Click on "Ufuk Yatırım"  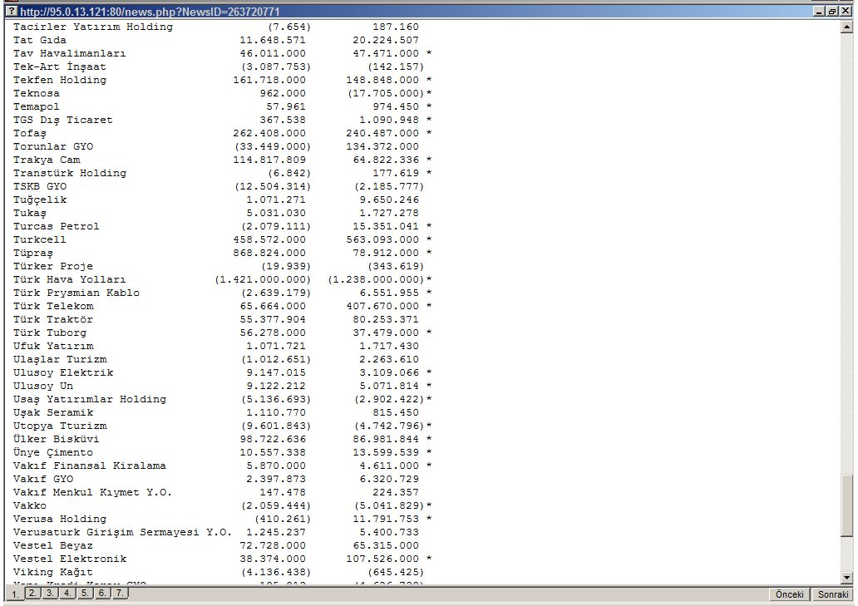click(x=53, y=346)
